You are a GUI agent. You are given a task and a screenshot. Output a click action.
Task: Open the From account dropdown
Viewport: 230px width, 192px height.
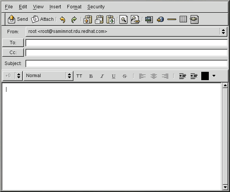[223, 32]
